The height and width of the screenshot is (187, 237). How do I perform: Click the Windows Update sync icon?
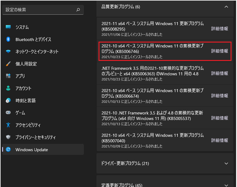(8, 149)
